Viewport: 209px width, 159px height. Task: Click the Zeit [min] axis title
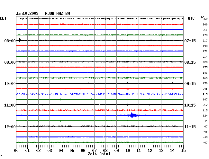(x=99, y=154)
